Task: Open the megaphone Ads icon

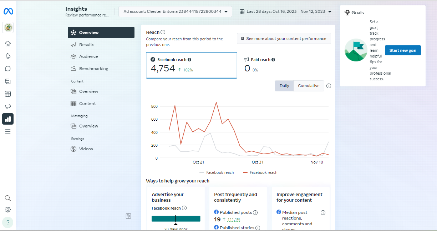Action: coord(8,106)
